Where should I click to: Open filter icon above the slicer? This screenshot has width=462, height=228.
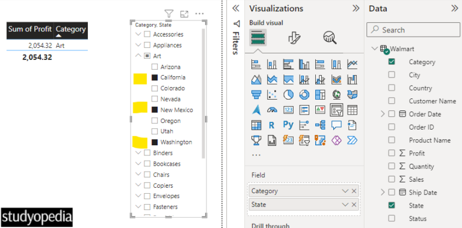point(169,14)
